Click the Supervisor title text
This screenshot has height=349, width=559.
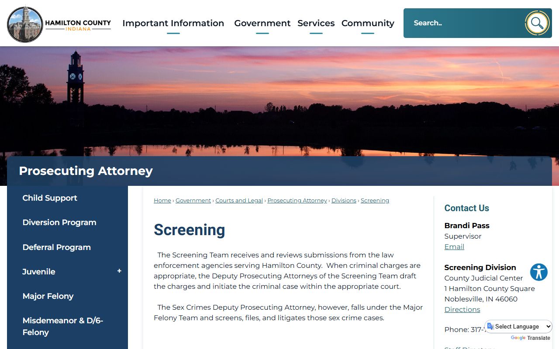[x=463, y=236]
